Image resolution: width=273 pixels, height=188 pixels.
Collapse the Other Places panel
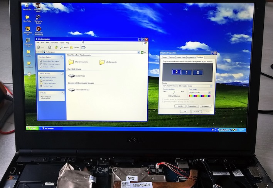click(62, 74)
